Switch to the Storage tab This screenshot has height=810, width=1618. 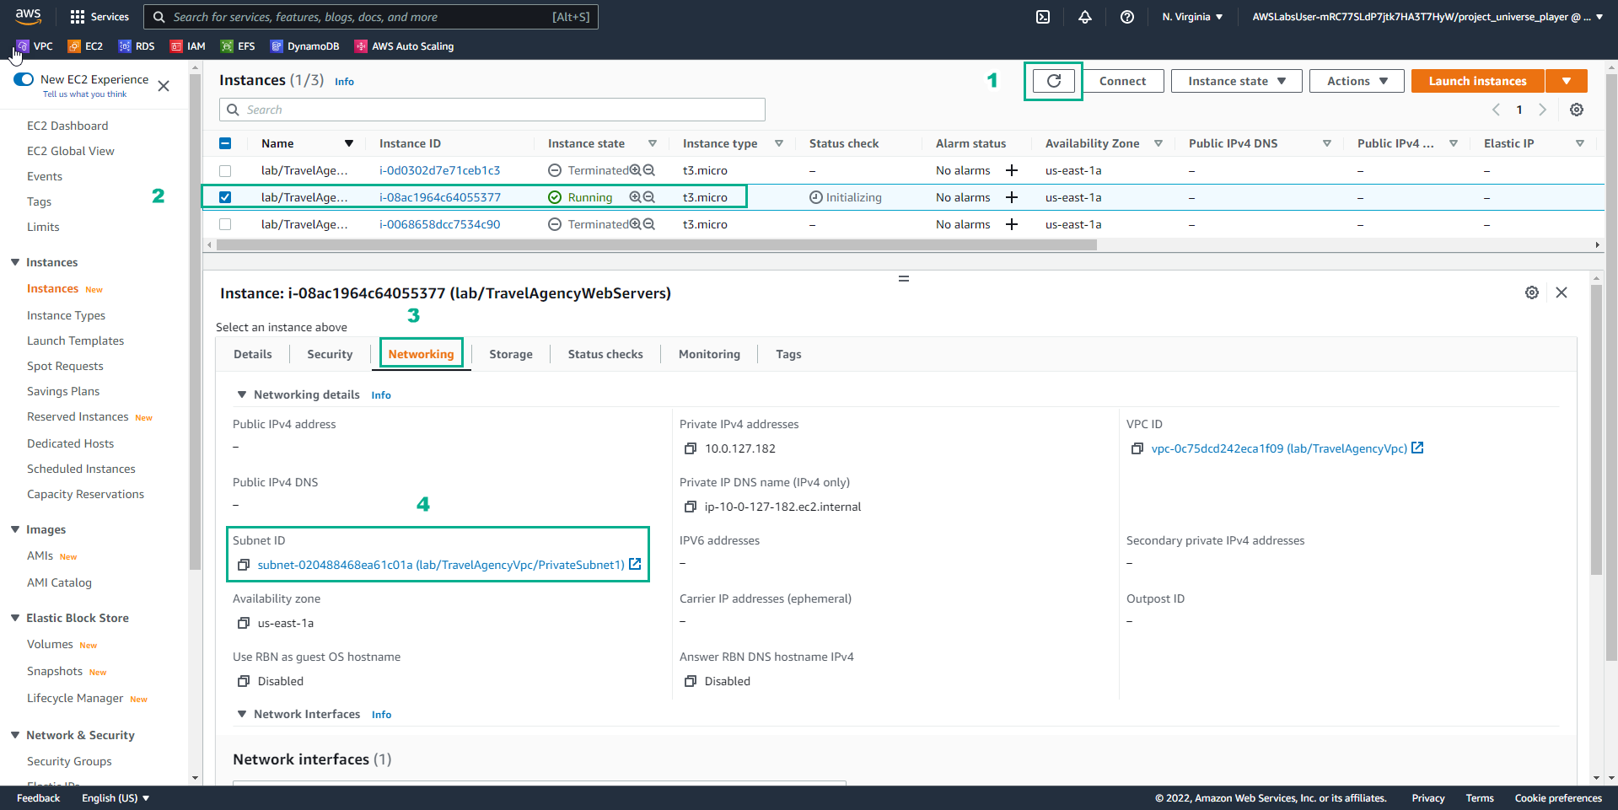(511, 354)
